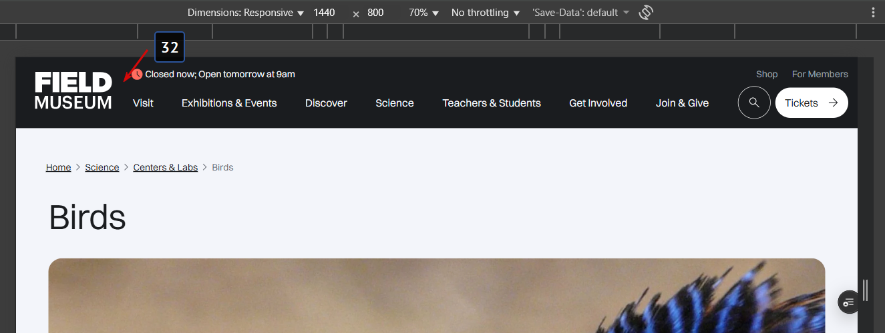The width and height of the screenshot is (885, 333).
Task: Click the viewport resize handle on right edge
Action: (x=866, y=290)
